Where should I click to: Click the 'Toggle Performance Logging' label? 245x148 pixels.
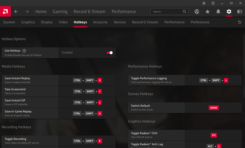coord(149,78)
